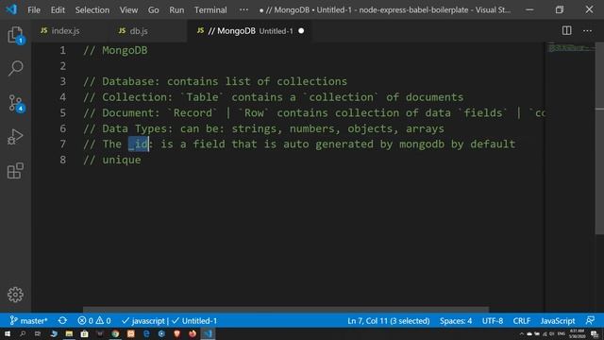
Task: Open Windows taskbar search
Action: 23,333
